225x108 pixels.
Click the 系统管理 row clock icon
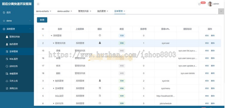[100, 35]
